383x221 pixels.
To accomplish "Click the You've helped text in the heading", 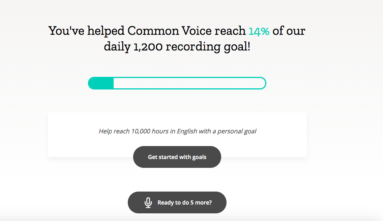I will click(x=86, y=31).
